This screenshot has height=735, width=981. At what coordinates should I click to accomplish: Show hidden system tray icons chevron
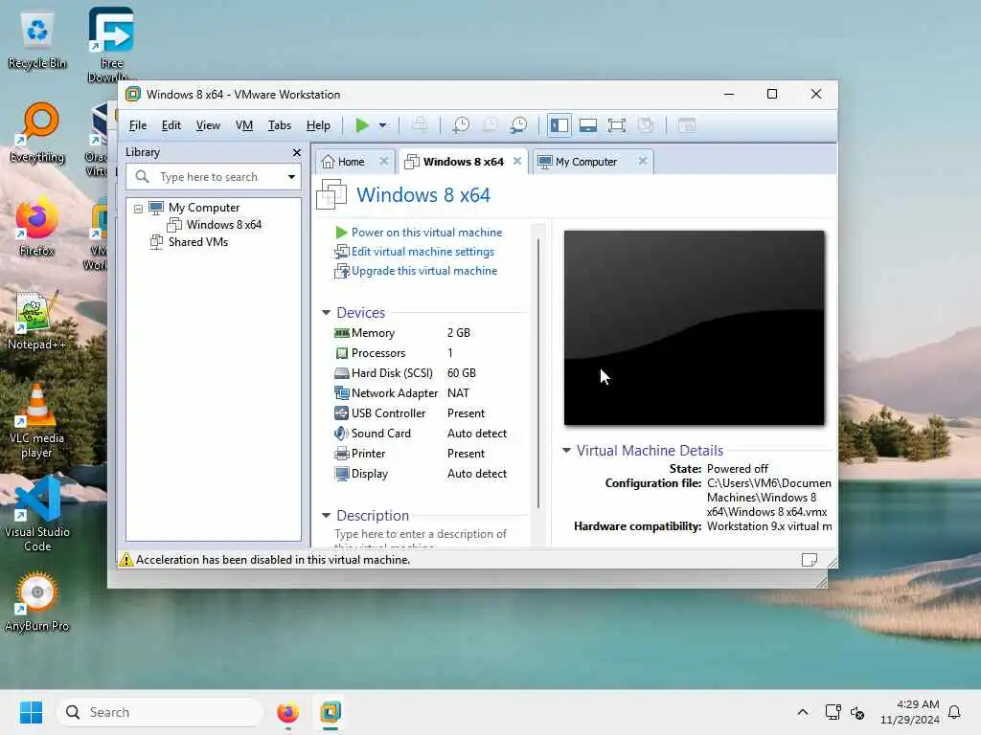tap(803, 712)
